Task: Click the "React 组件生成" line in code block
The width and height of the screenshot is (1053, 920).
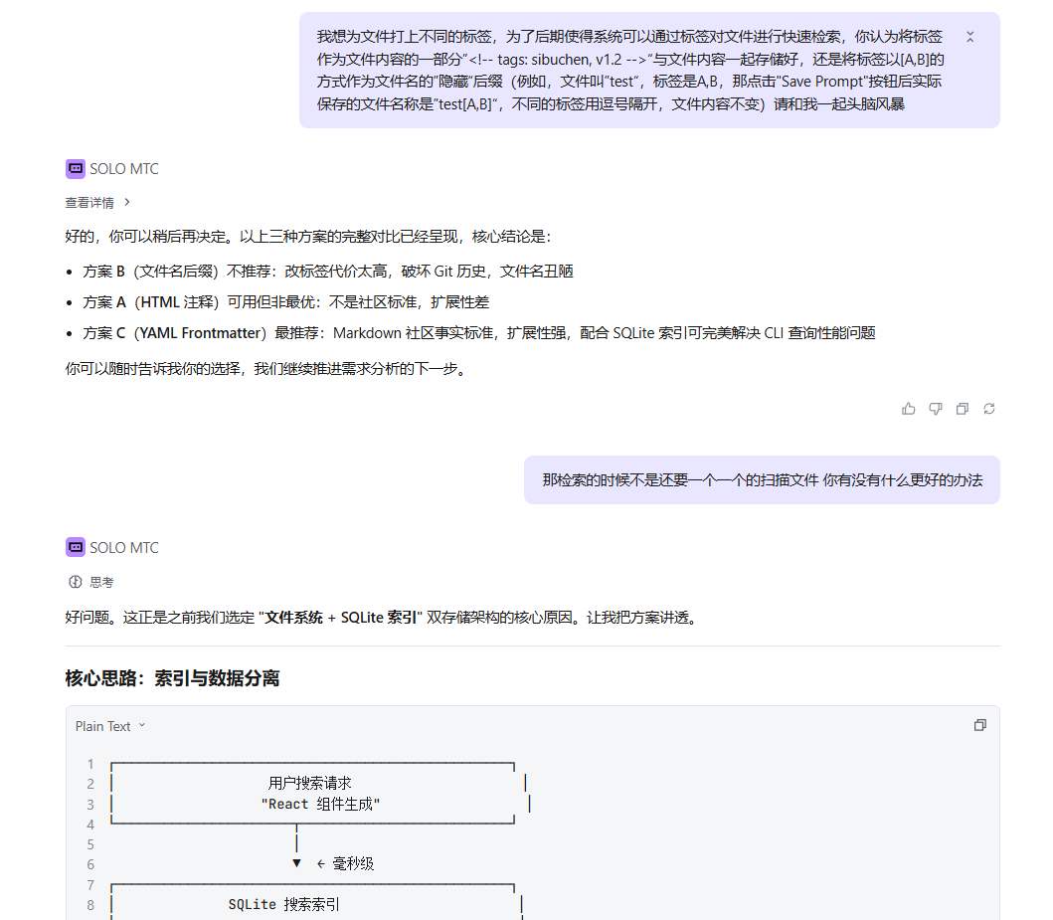Action: [x=320, y=804]
